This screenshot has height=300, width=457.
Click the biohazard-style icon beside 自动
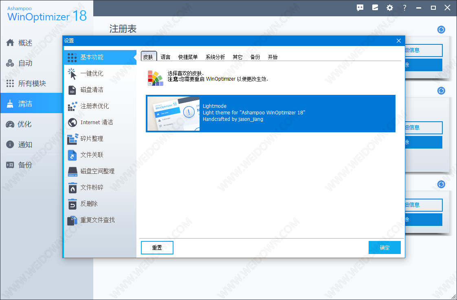pyautogui.click(x=10, y=63)
